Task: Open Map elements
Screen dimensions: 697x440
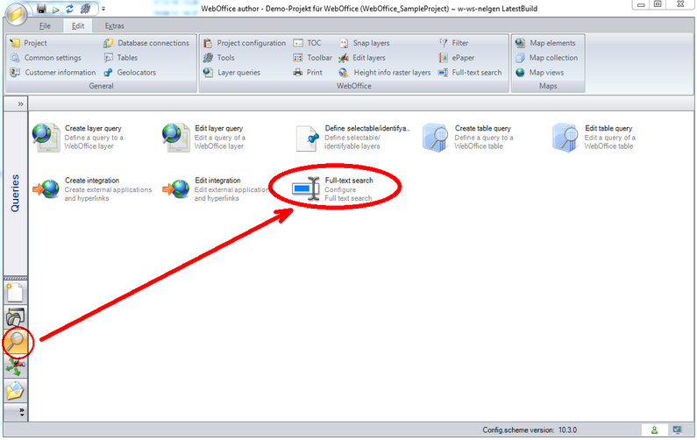Action: [545, 43]
